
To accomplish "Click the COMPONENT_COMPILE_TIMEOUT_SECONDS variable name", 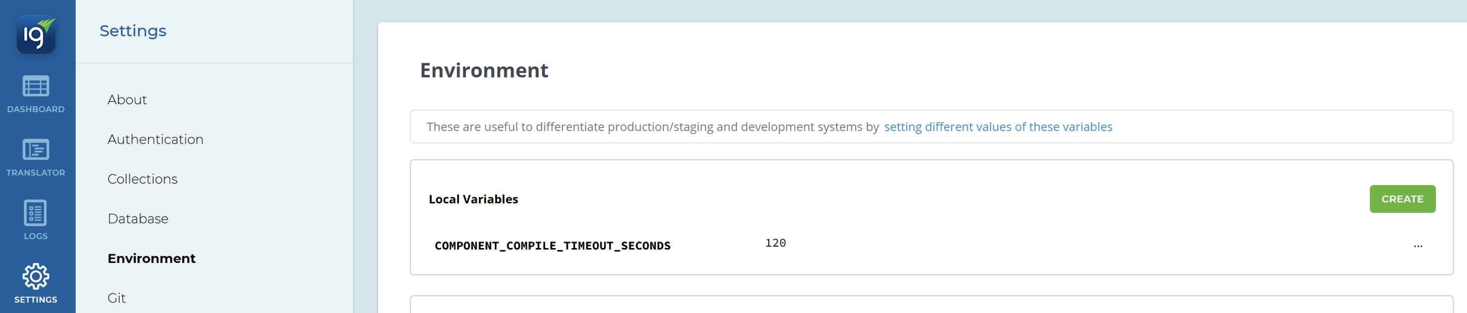I will click(552, 246).
